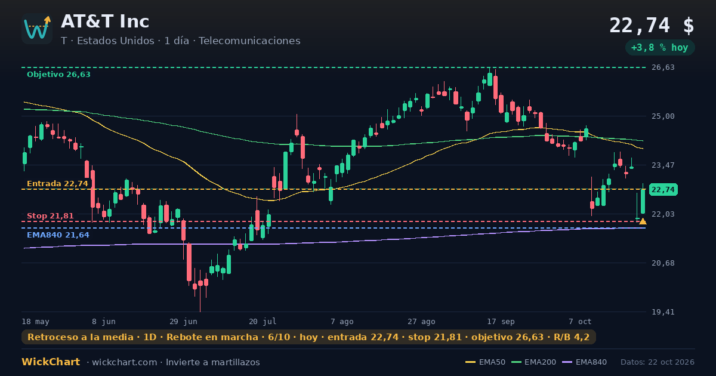The height and width of the screenshot is (376, 716).
Task: Click the 26,63 price axis value
Action: point(663,67)
